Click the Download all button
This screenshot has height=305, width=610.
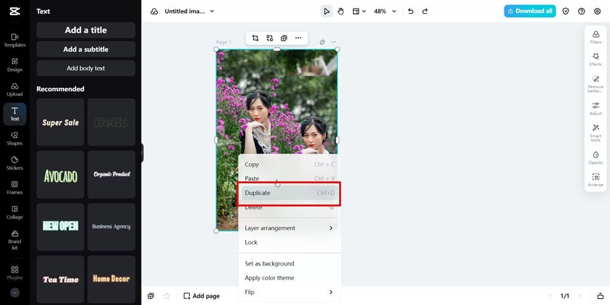530,11
